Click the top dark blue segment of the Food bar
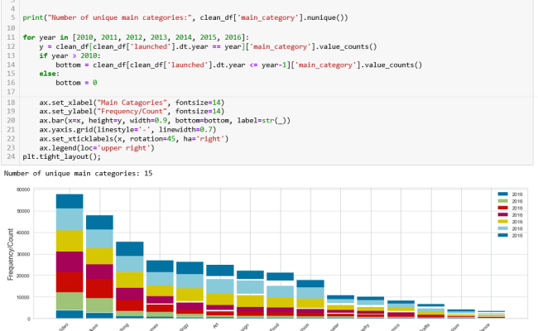Screen dimensions: 538x331 tap(281, 276)
